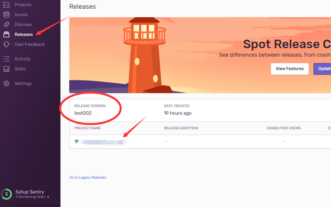331x207 pixels.
Task: Select Releases in the sidebar
Action: tap(24, 34)
